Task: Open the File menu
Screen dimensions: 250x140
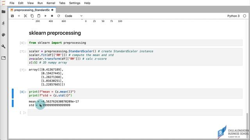Action: tap(12, 3)
